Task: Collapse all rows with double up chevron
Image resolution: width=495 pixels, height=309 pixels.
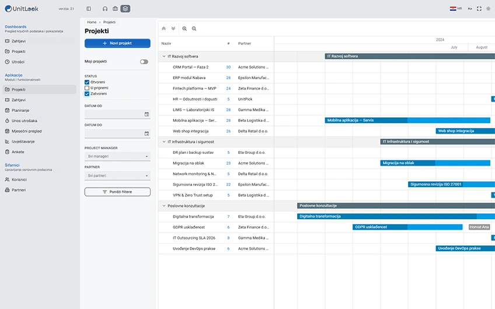Action: [164, 29]
